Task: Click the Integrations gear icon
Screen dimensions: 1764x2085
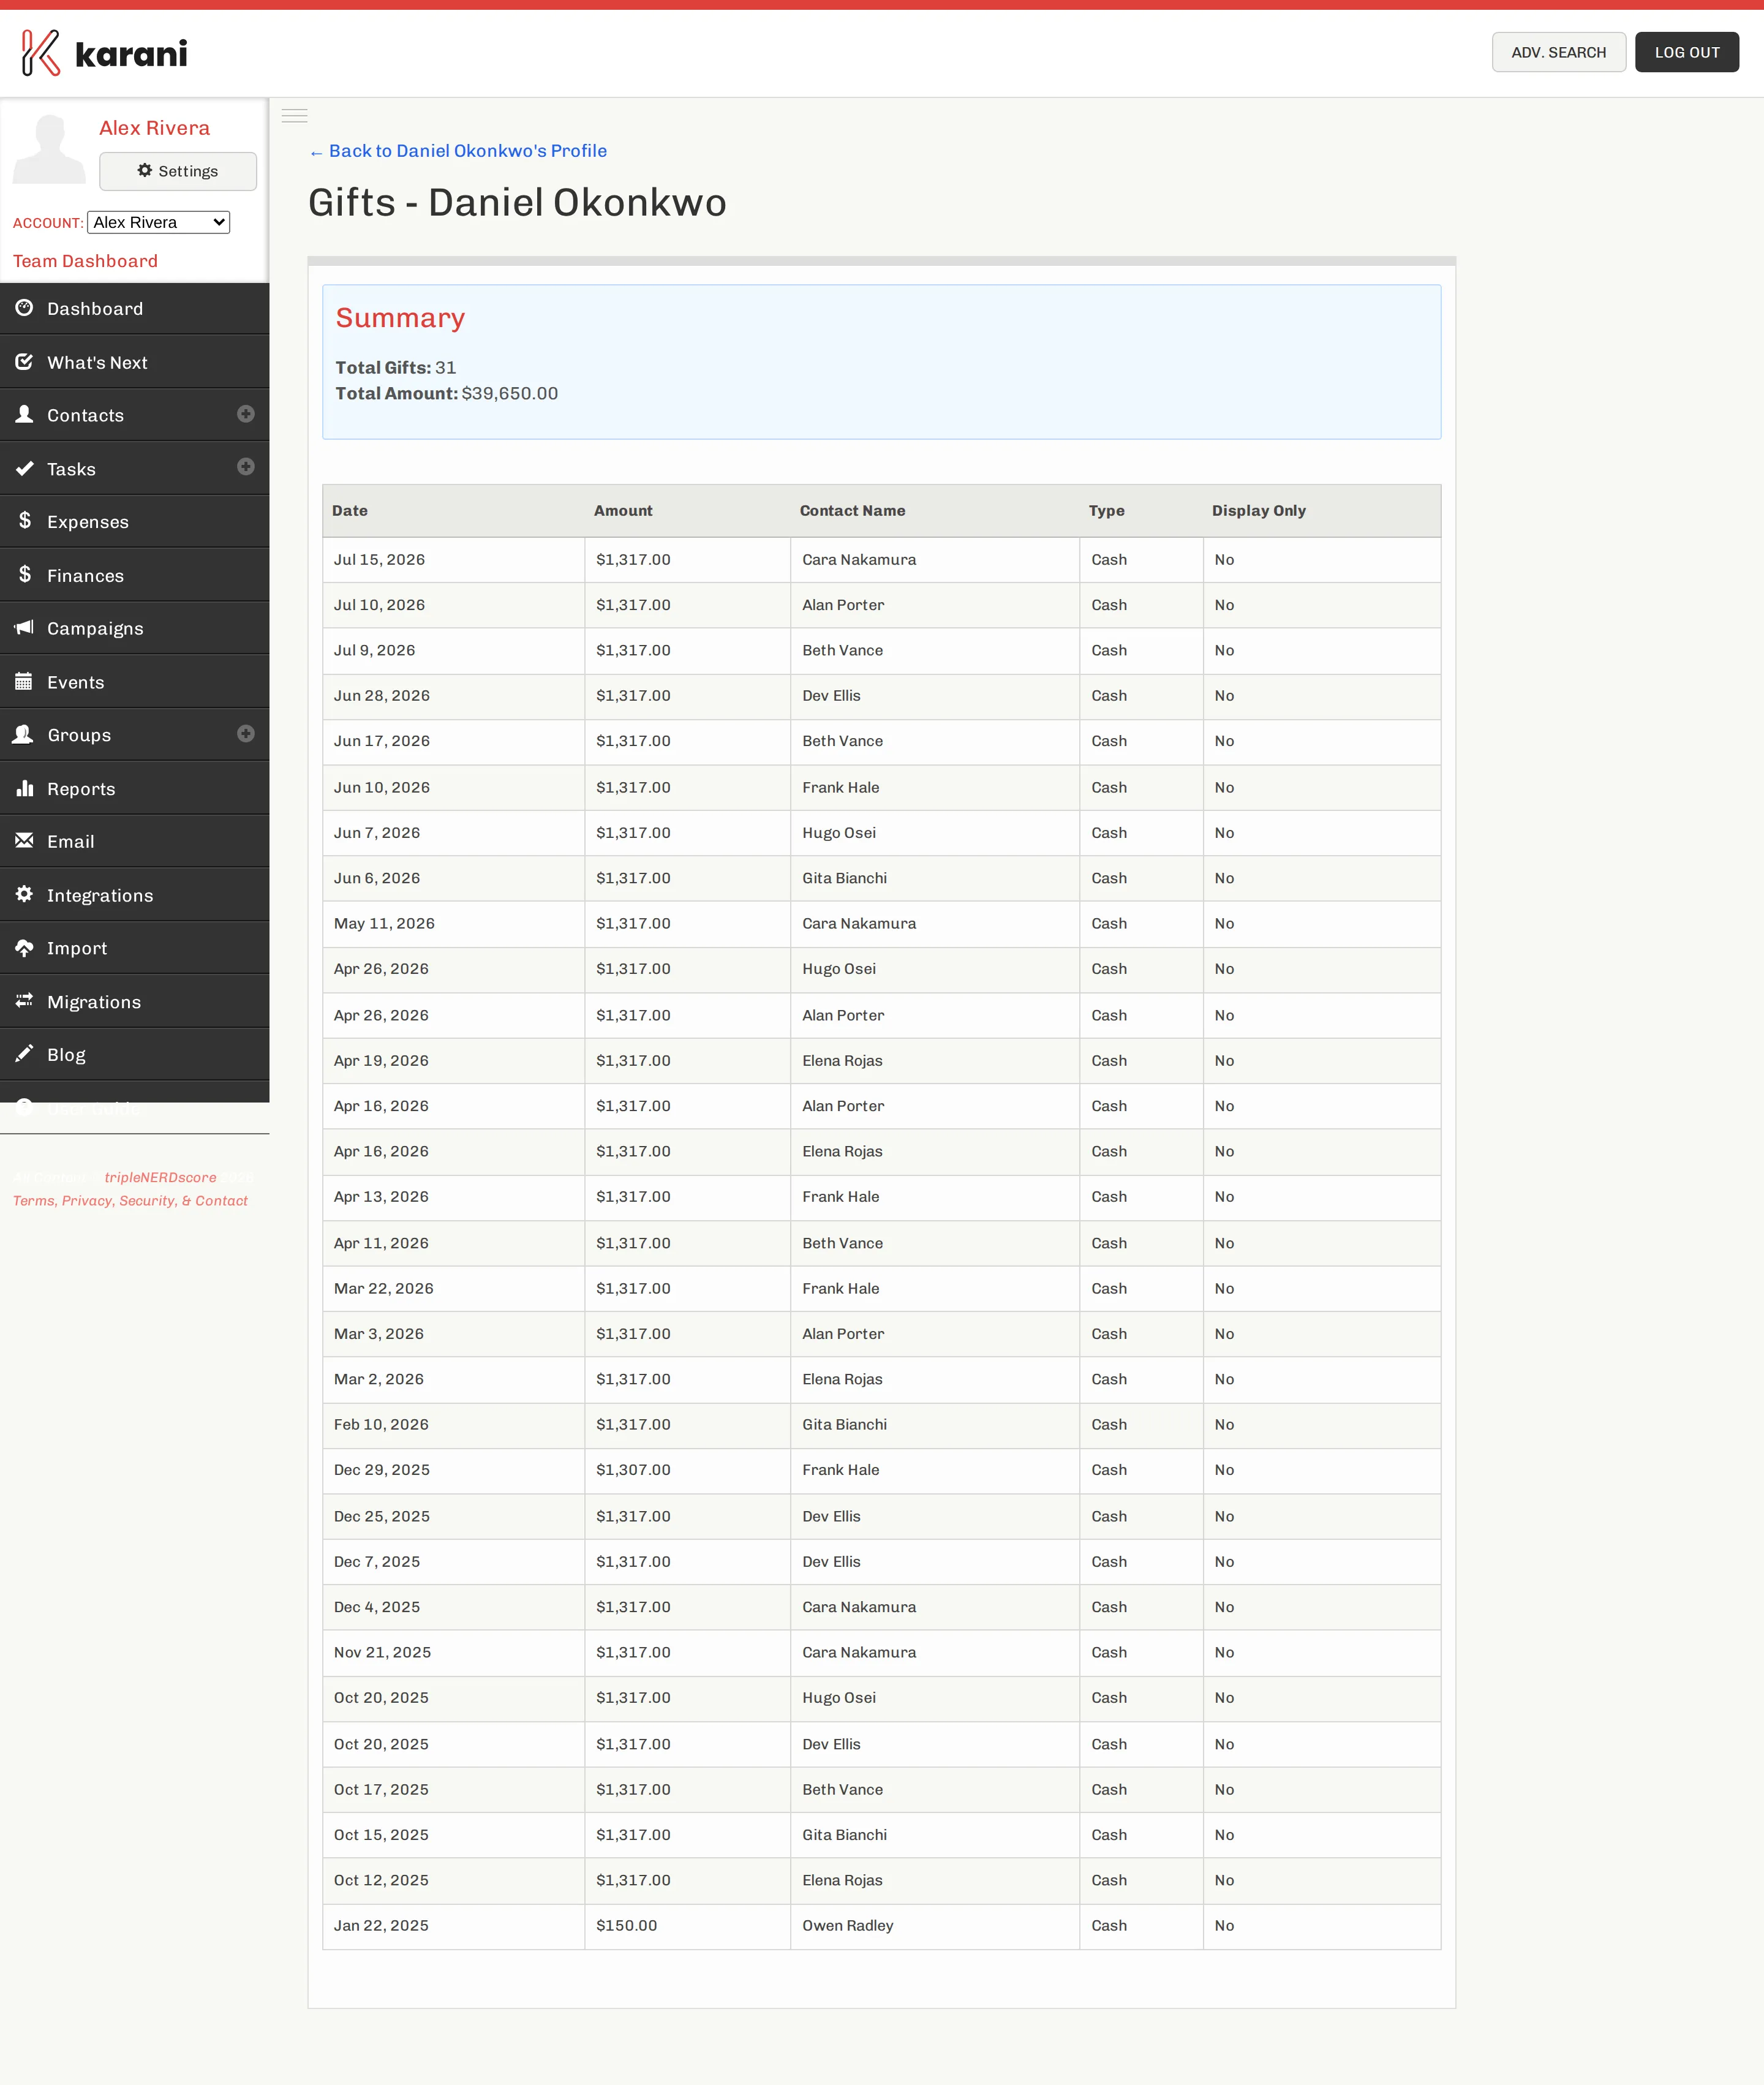Action: click(24, 894)
